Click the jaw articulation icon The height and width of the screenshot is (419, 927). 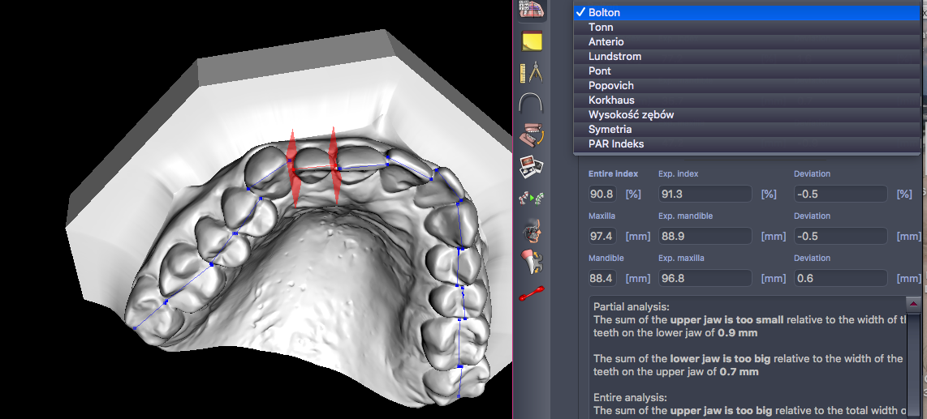tap(532, 135)
